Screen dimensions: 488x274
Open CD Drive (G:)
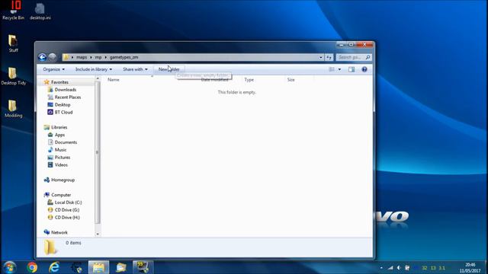(x=67, y=210)
